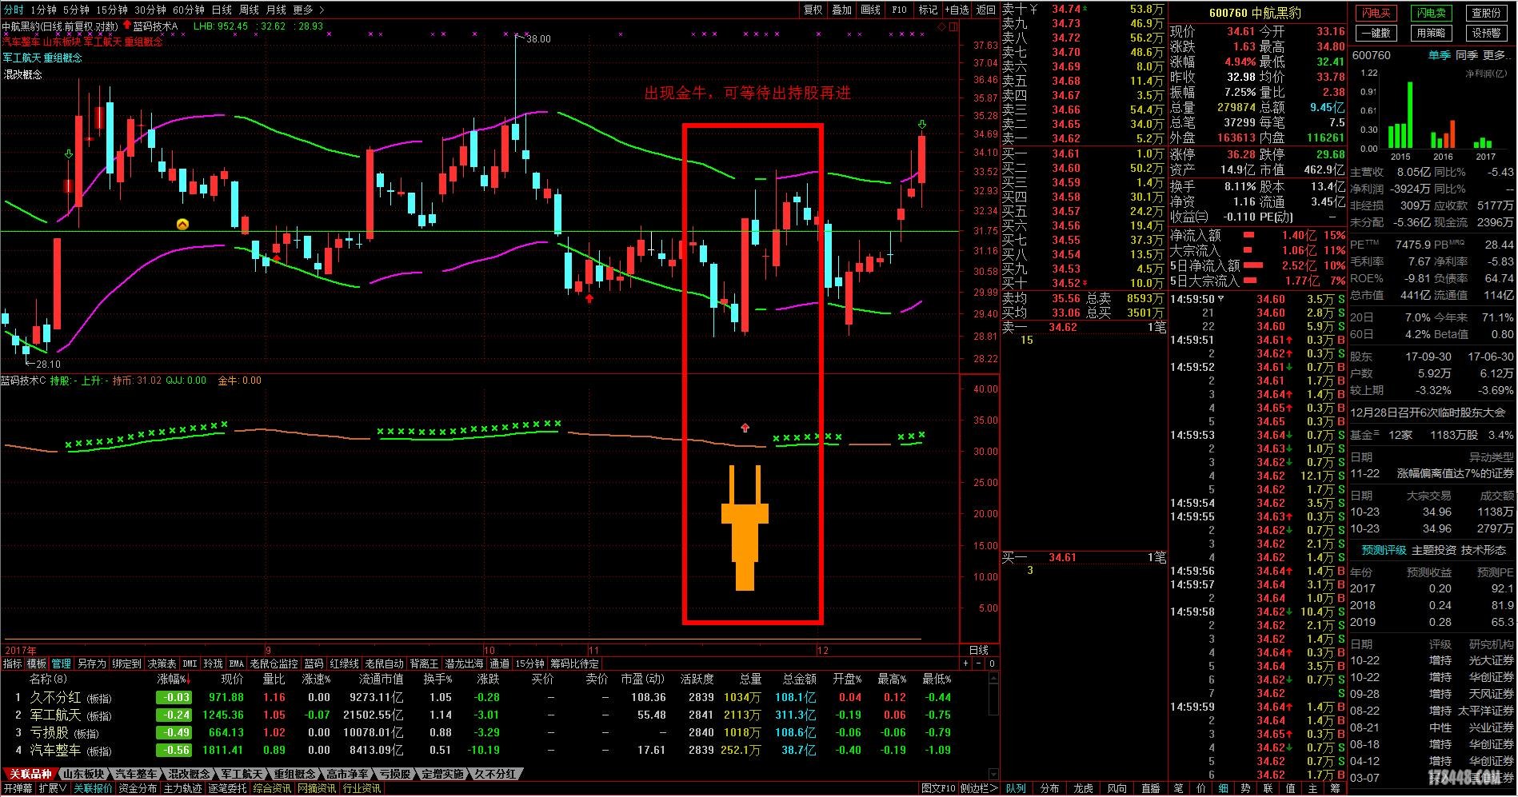1518x797 pixels.
Task: Click the 标记 mark button
Action: click(928, 10)
